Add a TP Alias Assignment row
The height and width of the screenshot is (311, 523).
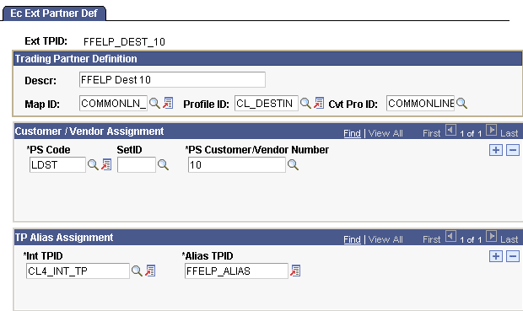(496, 256)
